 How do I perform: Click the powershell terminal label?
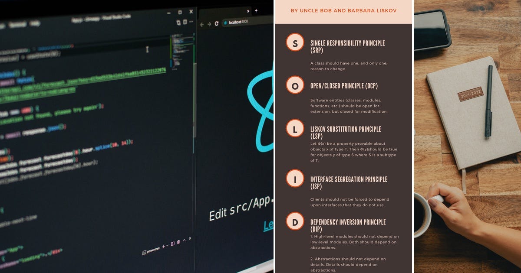tap(154, 250)
